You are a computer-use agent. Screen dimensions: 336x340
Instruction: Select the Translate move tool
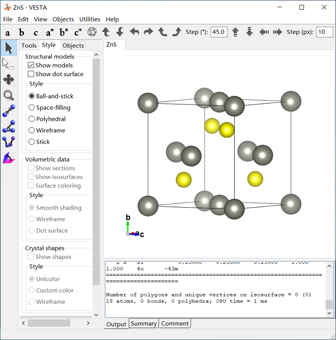pos(9,80)
